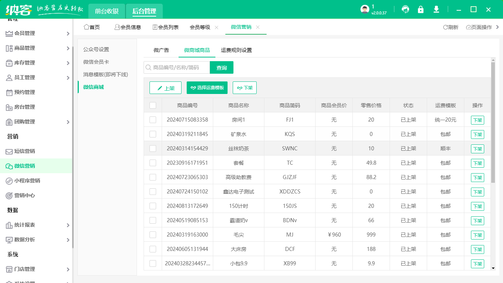This screenshot has width=503, height=283.
Task: Switch to the 微广告 tab
Action: pos(161,50)
